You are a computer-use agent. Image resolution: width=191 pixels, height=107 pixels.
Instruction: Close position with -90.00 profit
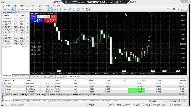pyautogui.click(x=186, y=86)
